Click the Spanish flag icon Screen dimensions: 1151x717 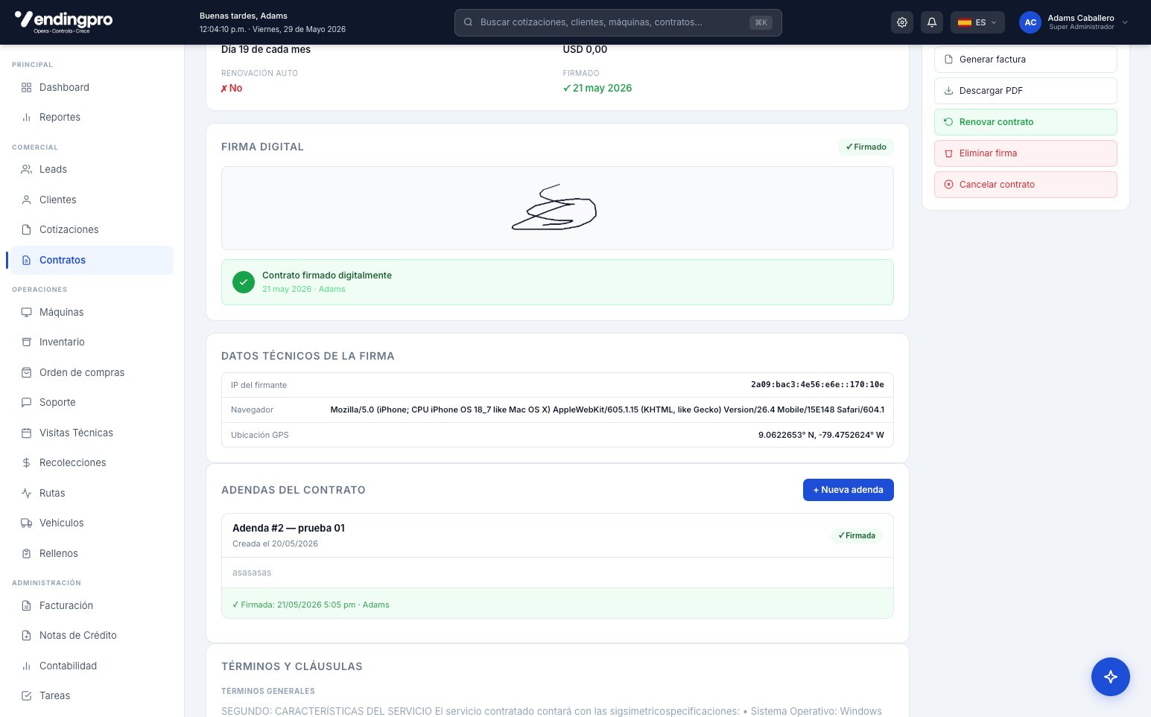[964, 22]
